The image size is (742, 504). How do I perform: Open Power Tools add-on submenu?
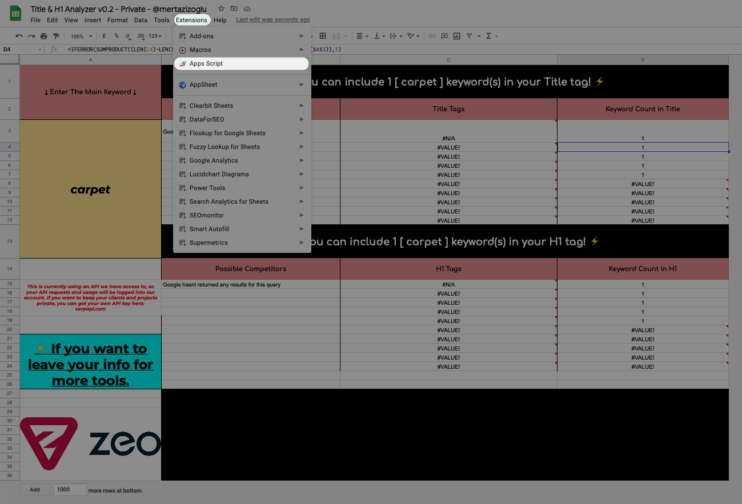coord(242,188)
